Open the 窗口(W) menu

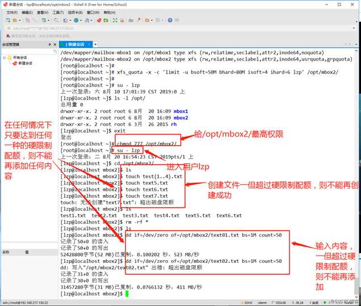(x=93, y=12)
